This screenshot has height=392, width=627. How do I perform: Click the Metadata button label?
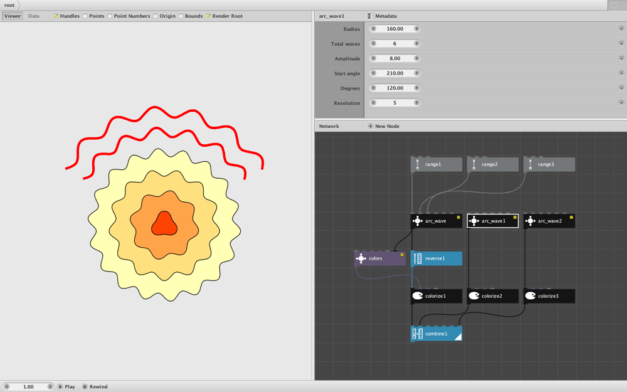(386, 16)
